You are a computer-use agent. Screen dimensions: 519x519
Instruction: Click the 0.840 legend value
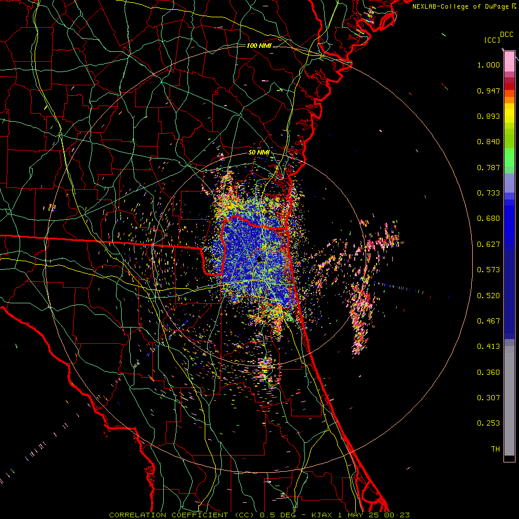point(488,142)
